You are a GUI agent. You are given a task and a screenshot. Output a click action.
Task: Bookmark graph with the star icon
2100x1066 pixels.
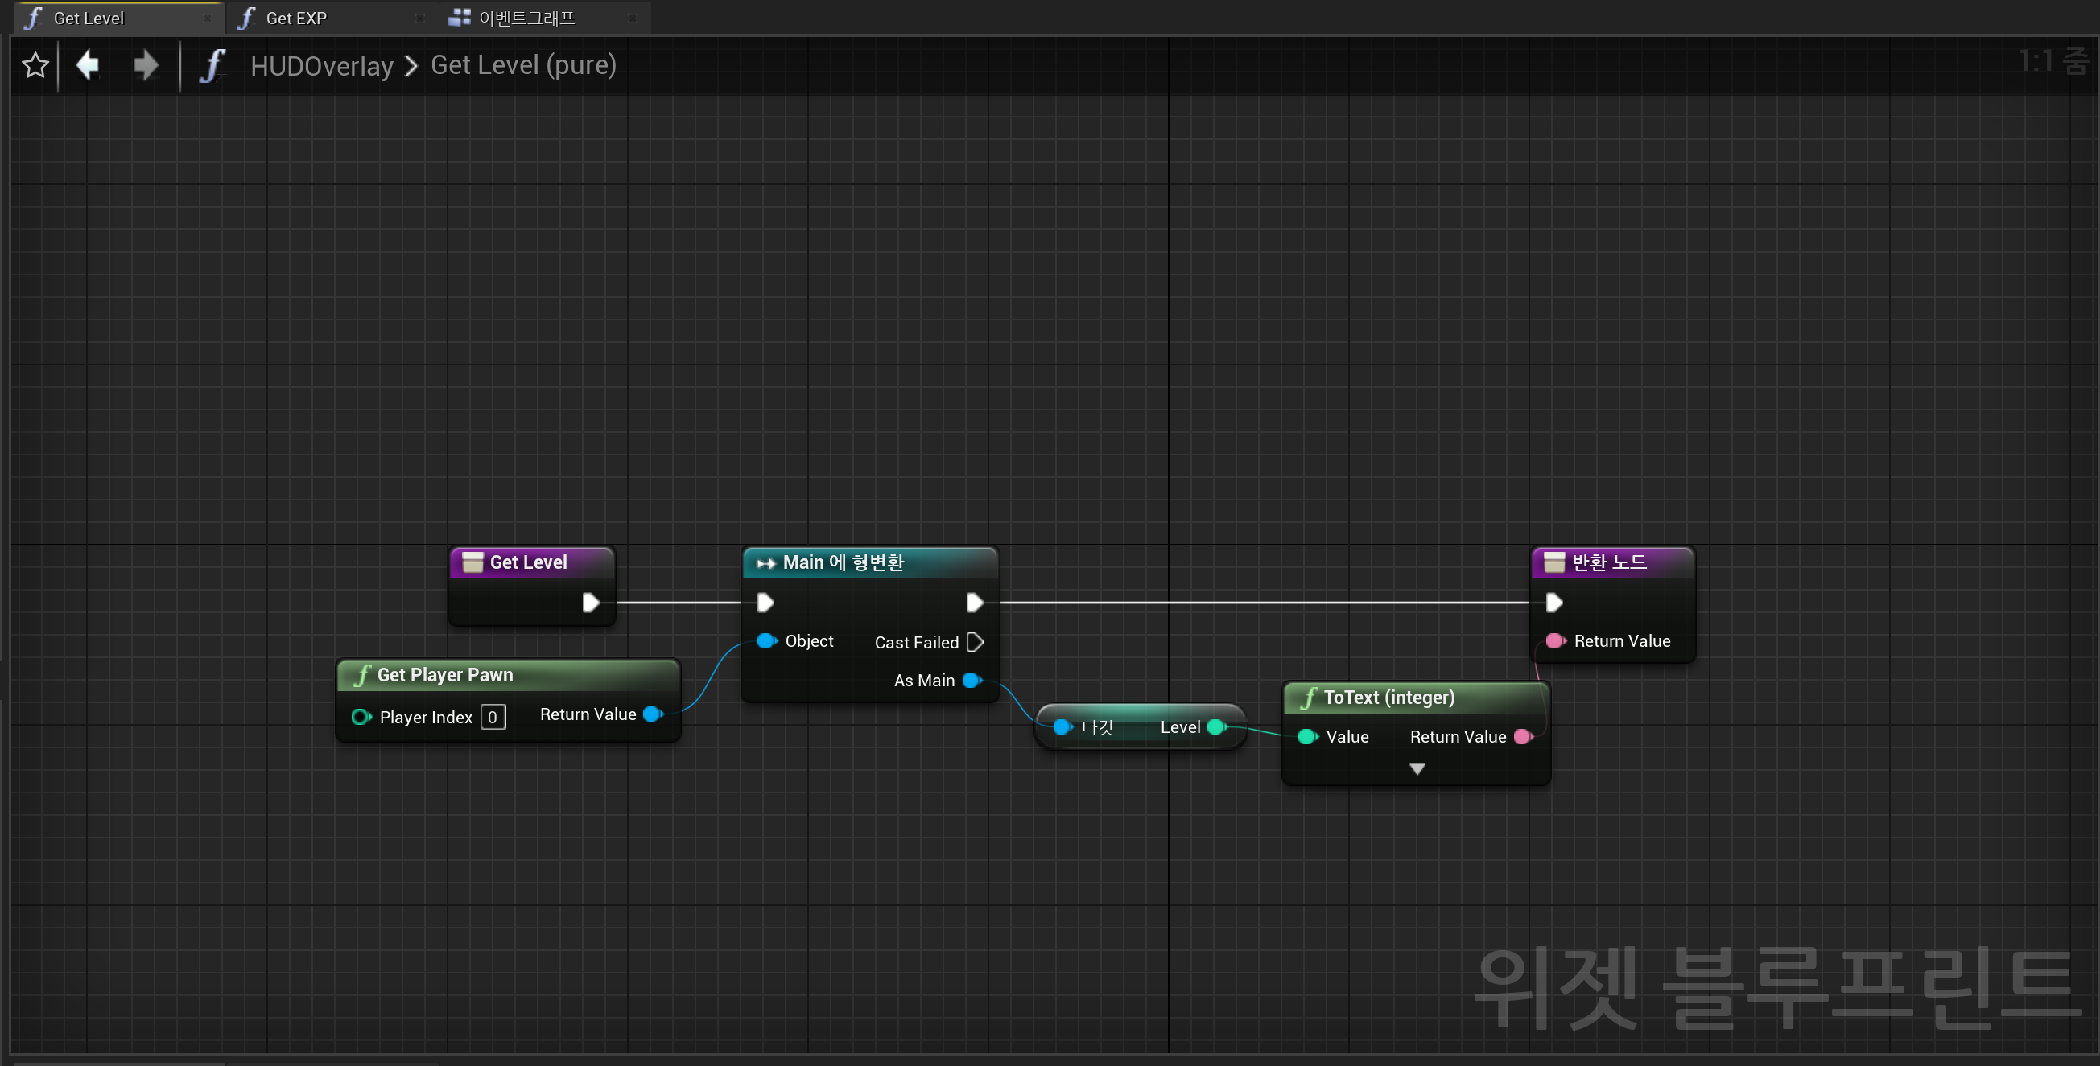point(35,65)
